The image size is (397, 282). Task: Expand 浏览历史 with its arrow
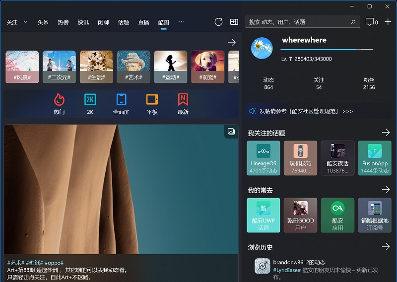point(386,247)
